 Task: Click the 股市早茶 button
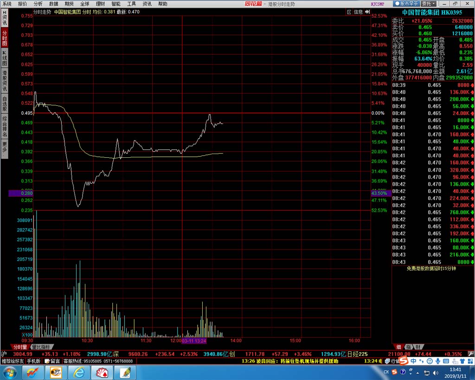click(406, 4)
